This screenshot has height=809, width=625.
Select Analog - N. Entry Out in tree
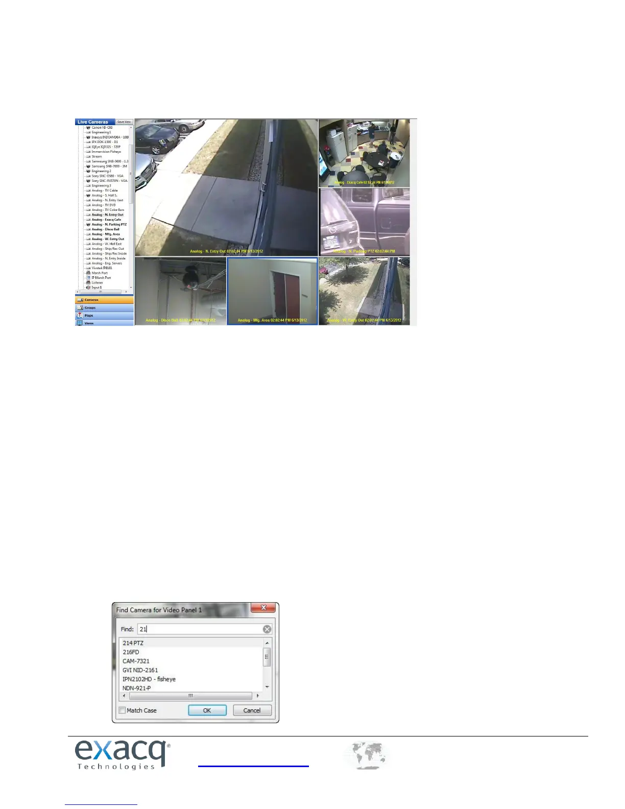click(x=107, y=215)
